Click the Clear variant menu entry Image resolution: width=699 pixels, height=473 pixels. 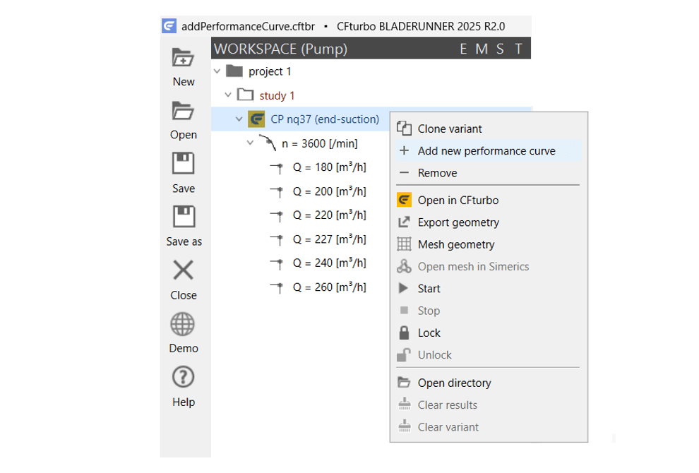point(488,426)
